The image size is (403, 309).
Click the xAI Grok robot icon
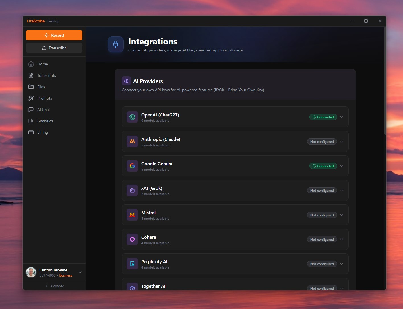click(132, 190)
